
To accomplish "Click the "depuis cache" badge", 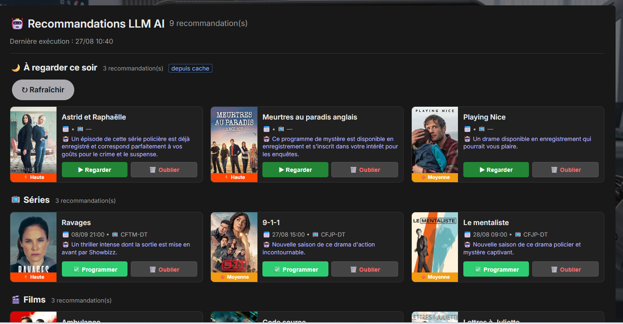I will [x=190, y=68].
